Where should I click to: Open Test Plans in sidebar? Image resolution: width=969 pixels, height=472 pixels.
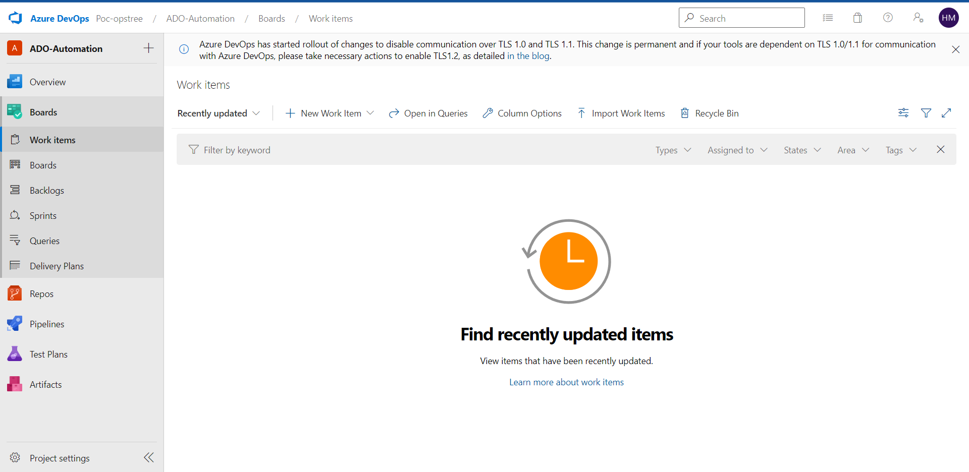click(x=82, y=354)
